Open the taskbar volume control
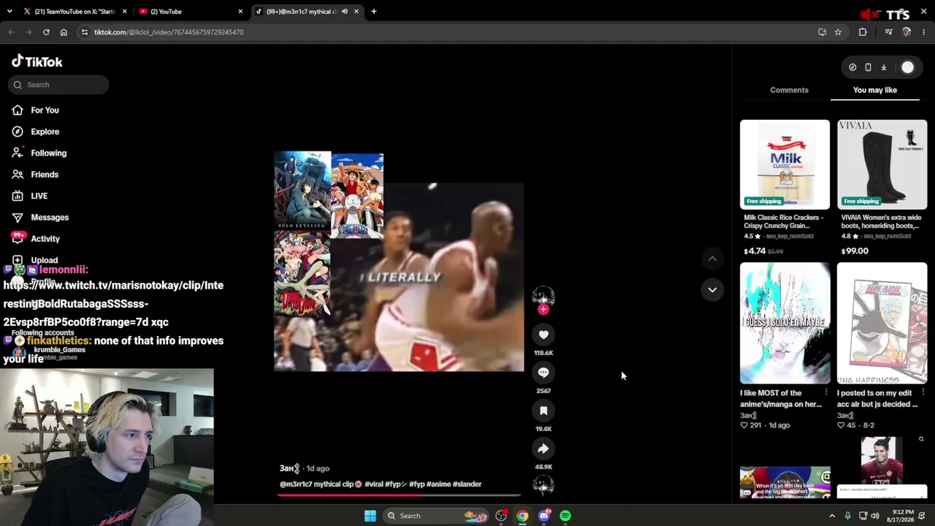The image size is (935, 526). 875,516
